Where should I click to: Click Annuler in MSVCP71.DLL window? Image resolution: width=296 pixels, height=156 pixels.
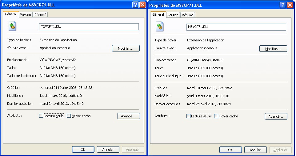coord(255,150)
